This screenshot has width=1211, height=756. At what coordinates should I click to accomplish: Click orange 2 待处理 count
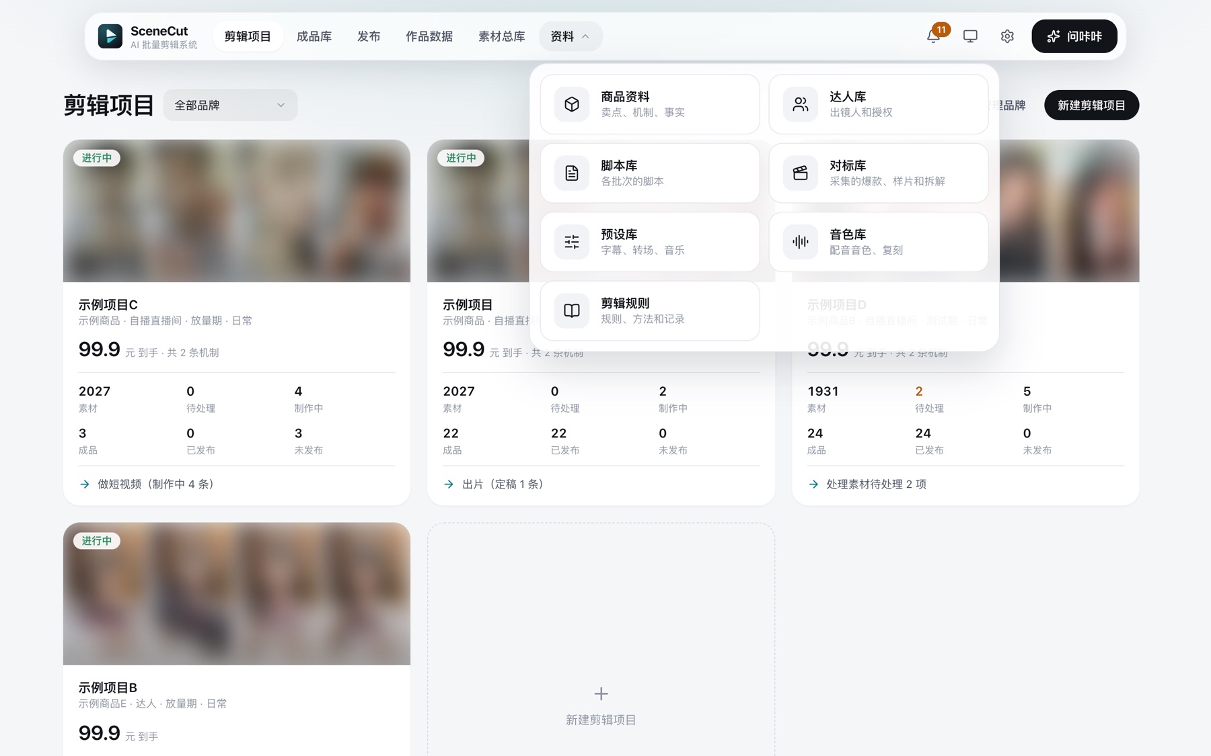coord(919,391)
